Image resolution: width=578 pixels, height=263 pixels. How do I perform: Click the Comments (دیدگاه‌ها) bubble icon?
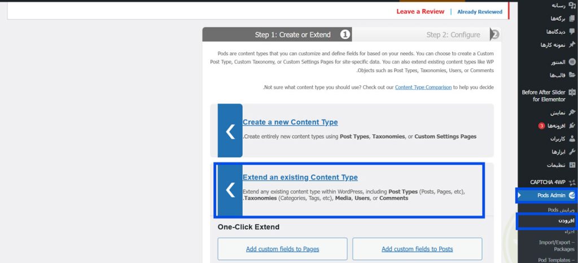point(572,32)
